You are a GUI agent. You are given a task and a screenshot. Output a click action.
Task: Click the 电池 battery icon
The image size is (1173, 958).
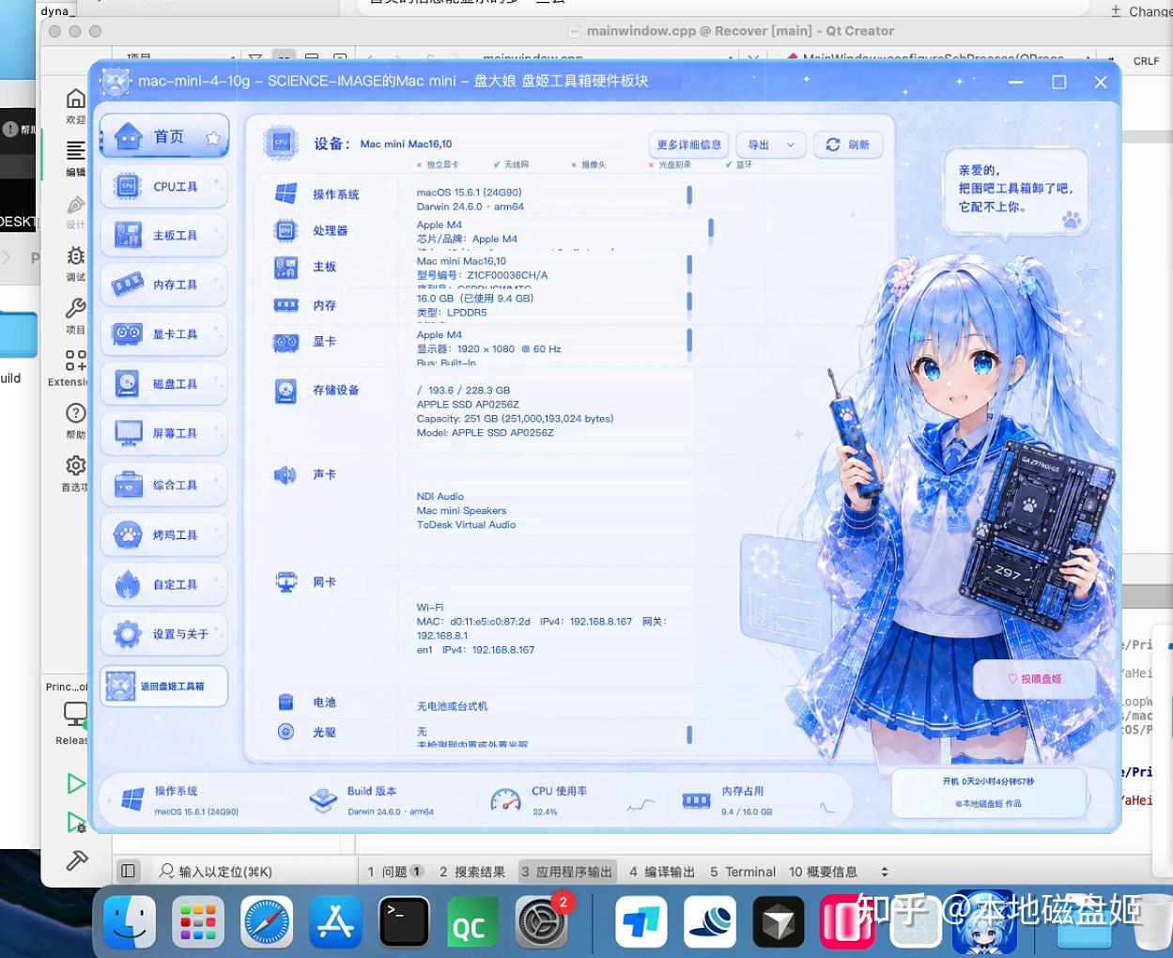click(286, 703)
